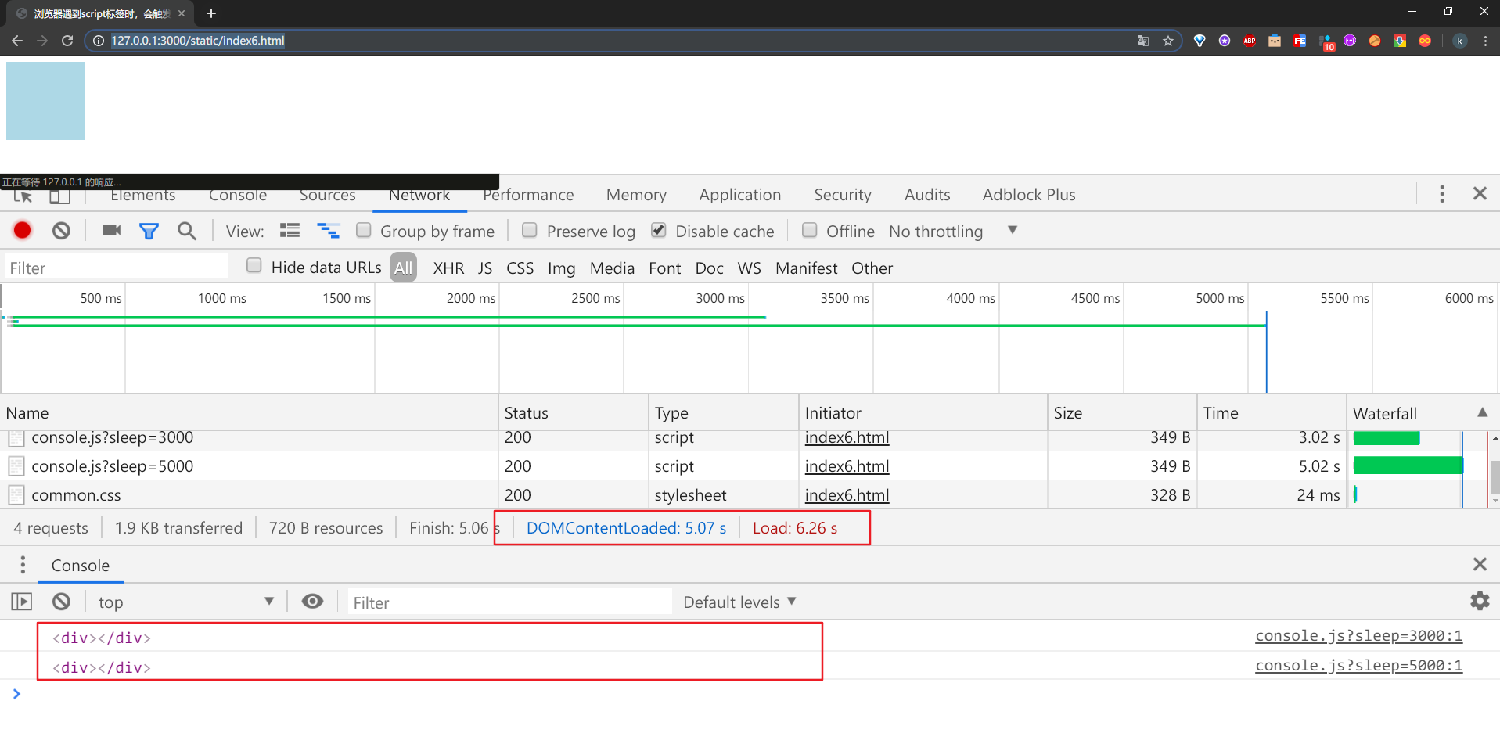Toggle device toolbar icon
This screenshot has width=1500, height=744.
(x=59, y=196)
